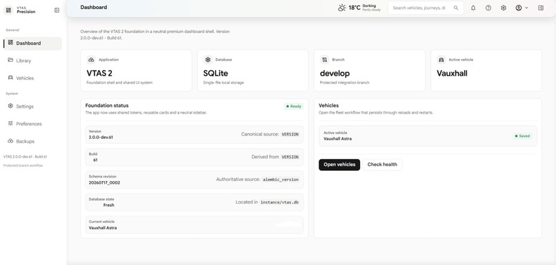
Task: Open Backups in the sidebar
Action: tap(32, 141)
